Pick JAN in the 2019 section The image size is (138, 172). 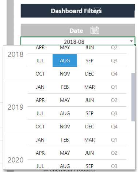click(x=40, y=87)
